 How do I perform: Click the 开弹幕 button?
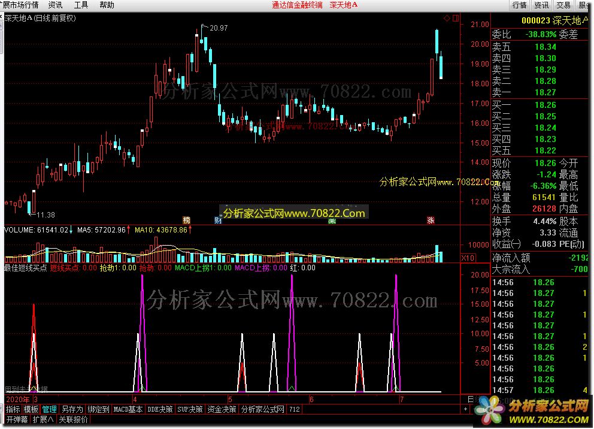pos(17,419)
